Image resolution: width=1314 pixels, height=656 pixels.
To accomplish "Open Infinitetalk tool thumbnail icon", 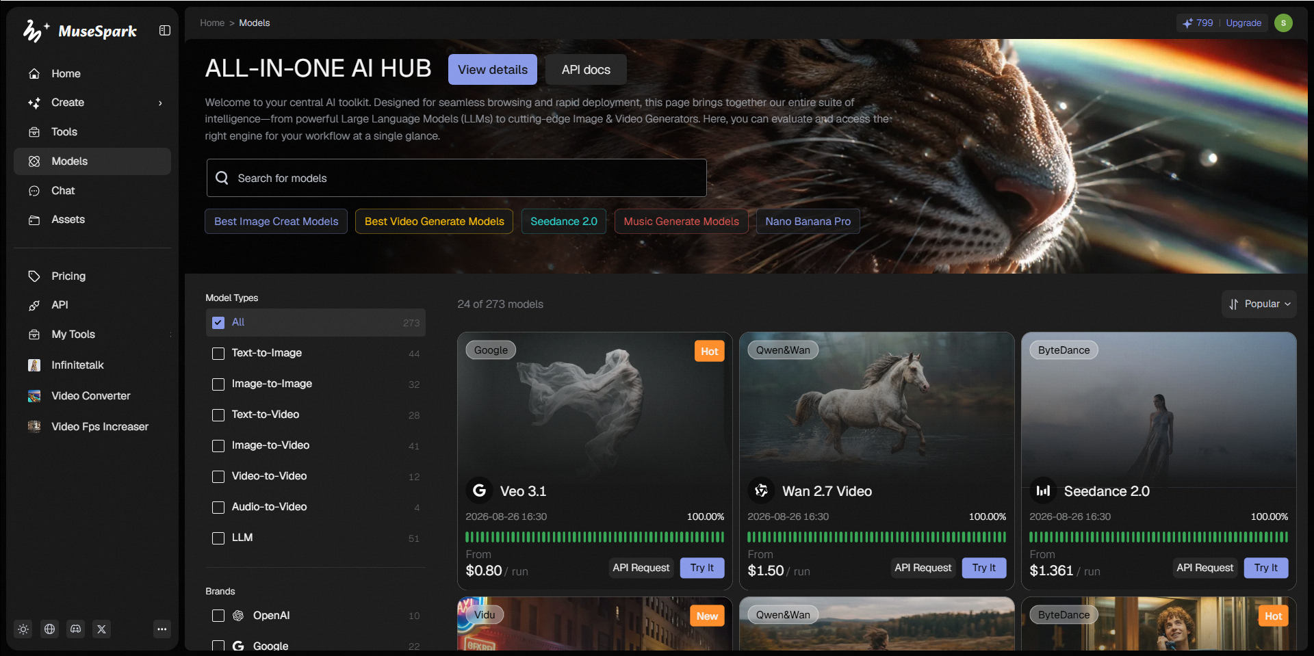I will click(34, 365).
